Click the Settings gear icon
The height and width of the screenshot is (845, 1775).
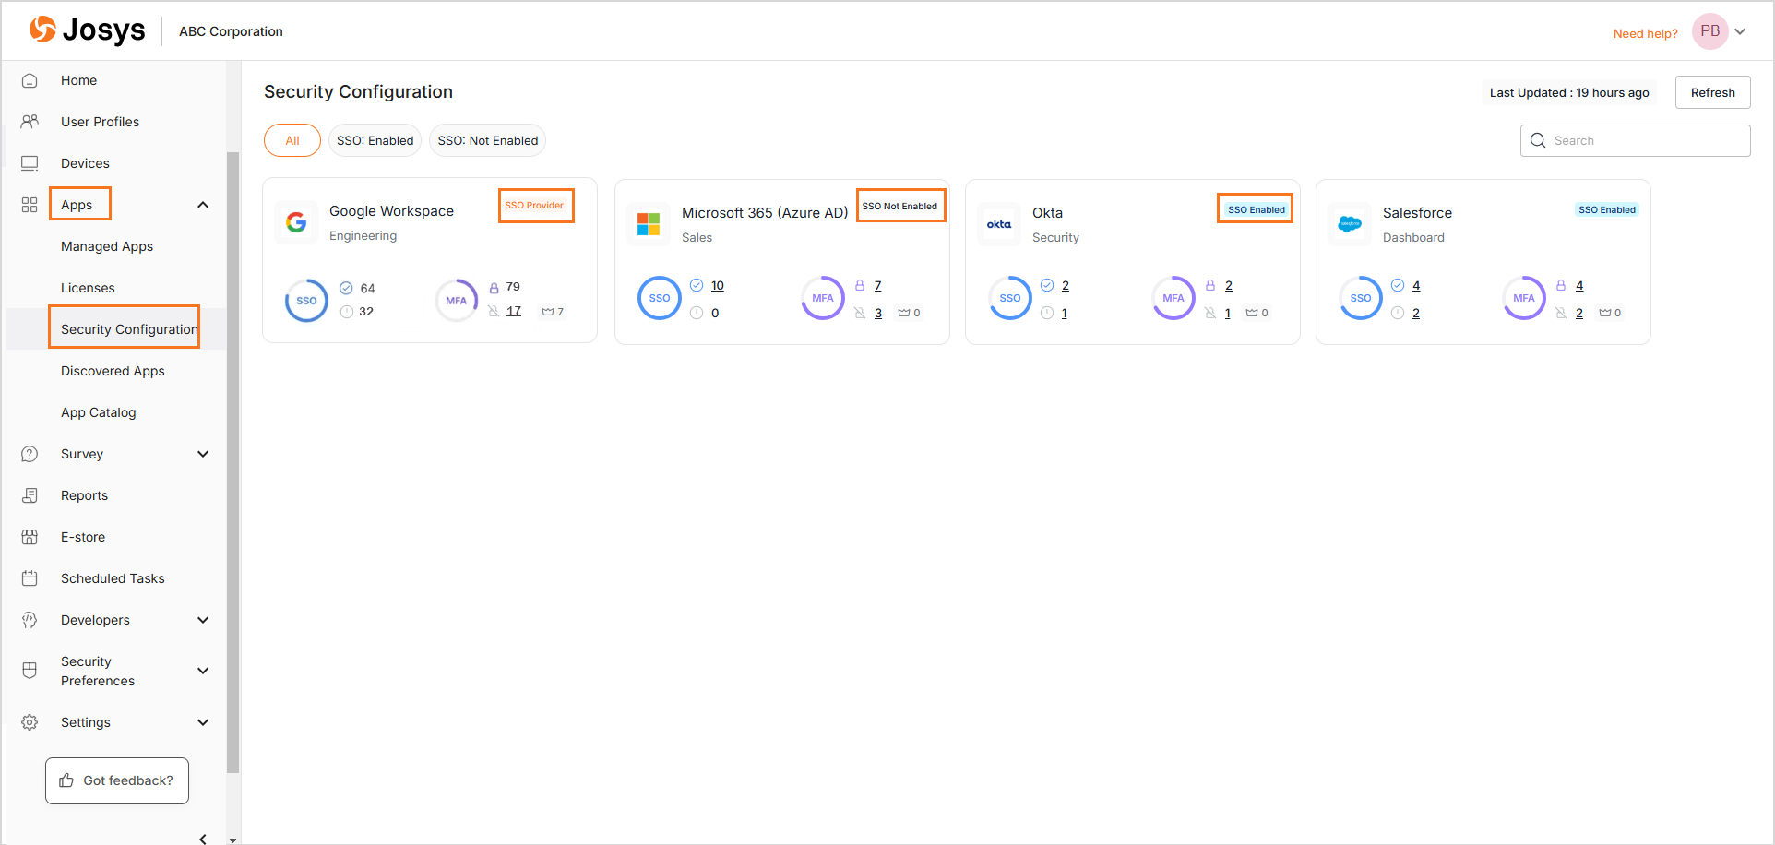tap(30, 722)
